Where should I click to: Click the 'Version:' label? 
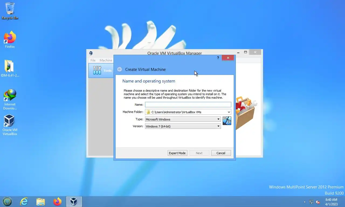tap(138, 126)
